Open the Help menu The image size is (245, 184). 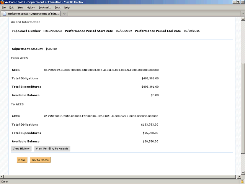(67, 8)
